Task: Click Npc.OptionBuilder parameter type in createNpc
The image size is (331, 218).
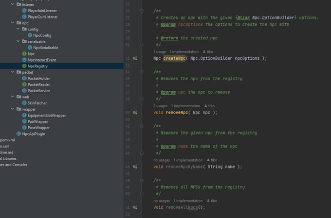Action: (x=211, y=58)
